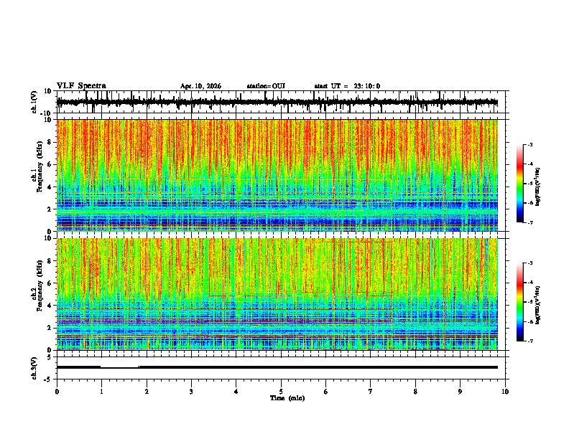Screen dimensions: 569x439
Task: Click the time tick label '0'
Action: [57, 392]
